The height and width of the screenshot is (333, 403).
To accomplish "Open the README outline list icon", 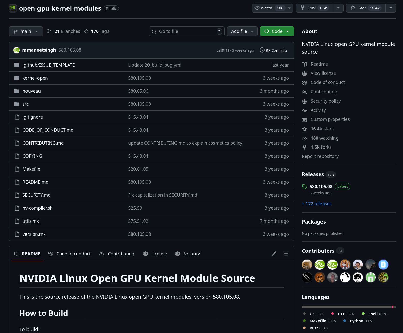I will (x=286, y=254).
